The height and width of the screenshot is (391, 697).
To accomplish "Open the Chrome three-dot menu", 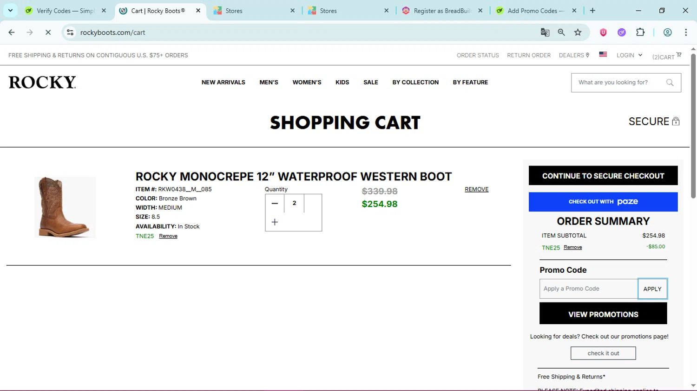I will point(686,32).
